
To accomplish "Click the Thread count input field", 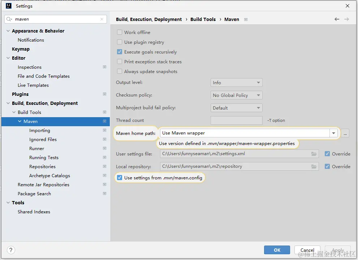I will 236,120.
